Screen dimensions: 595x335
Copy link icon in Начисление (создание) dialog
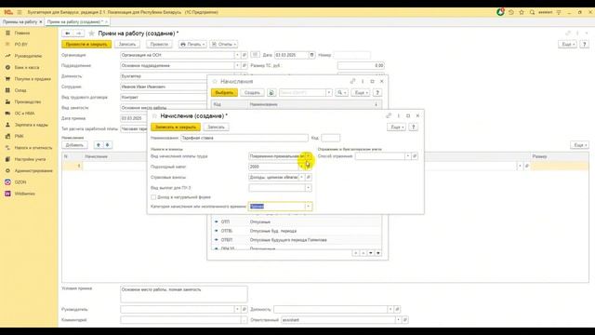coord(389,115)
